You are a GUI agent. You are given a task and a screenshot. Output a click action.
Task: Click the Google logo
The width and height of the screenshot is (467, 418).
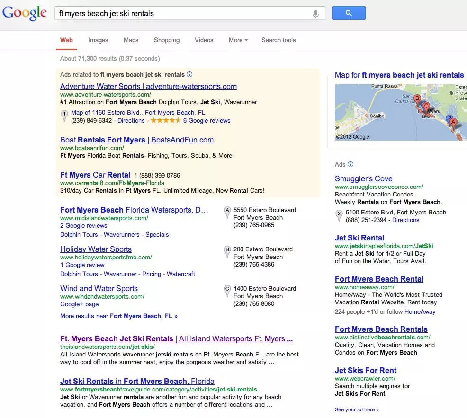click(x=25, y=13)
